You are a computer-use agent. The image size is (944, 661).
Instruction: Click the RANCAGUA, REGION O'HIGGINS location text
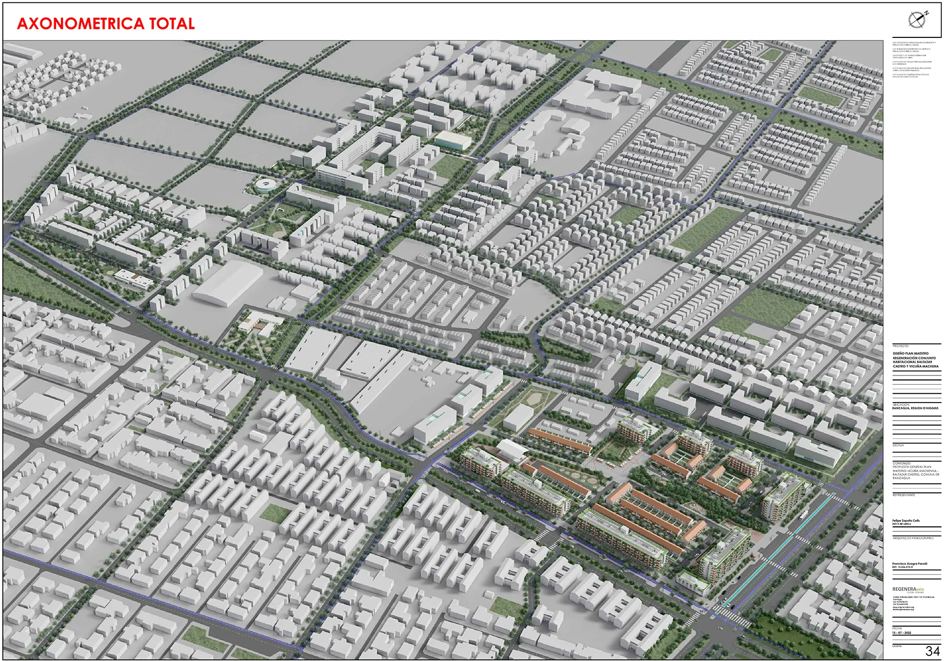point(915,408)
